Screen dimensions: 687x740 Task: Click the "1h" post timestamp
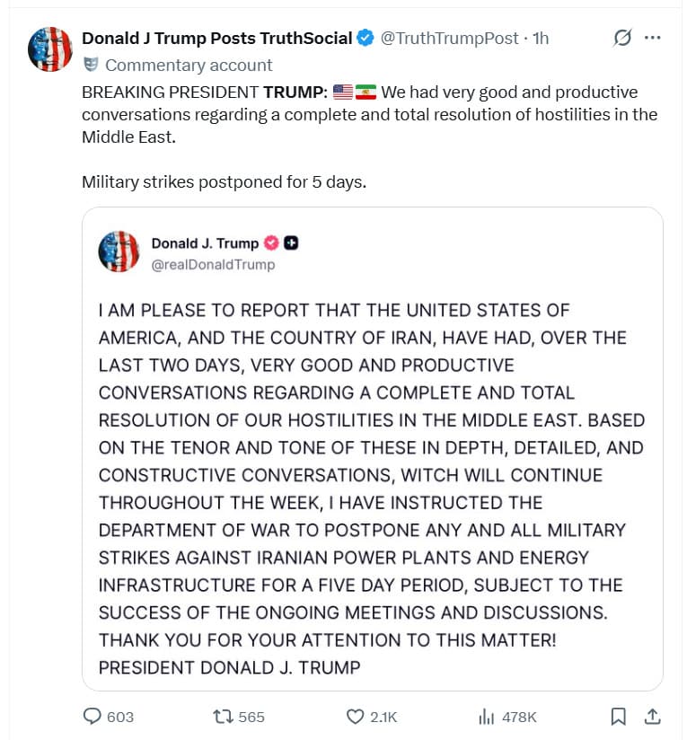(541, 39)
